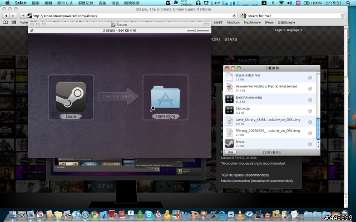Launch VLC cone icon from the Dock
The image size is (356, 222).
(x=240, y=214)
